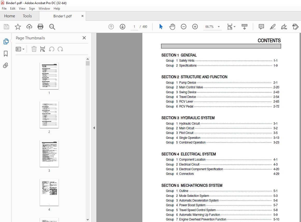Image resolution: width=301 pixels, height=222 pixels.
Task: Open the Attachments paperclip panel
Action: click(5, 66)
